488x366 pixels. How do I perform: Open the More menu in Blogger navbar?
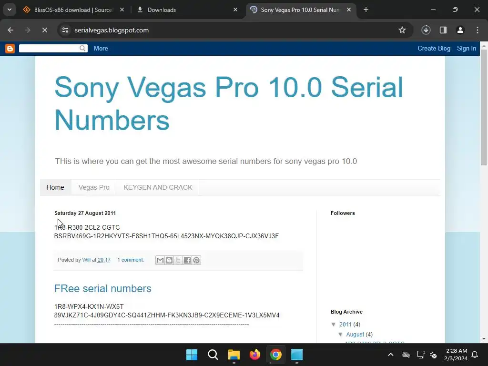[101, 48]
